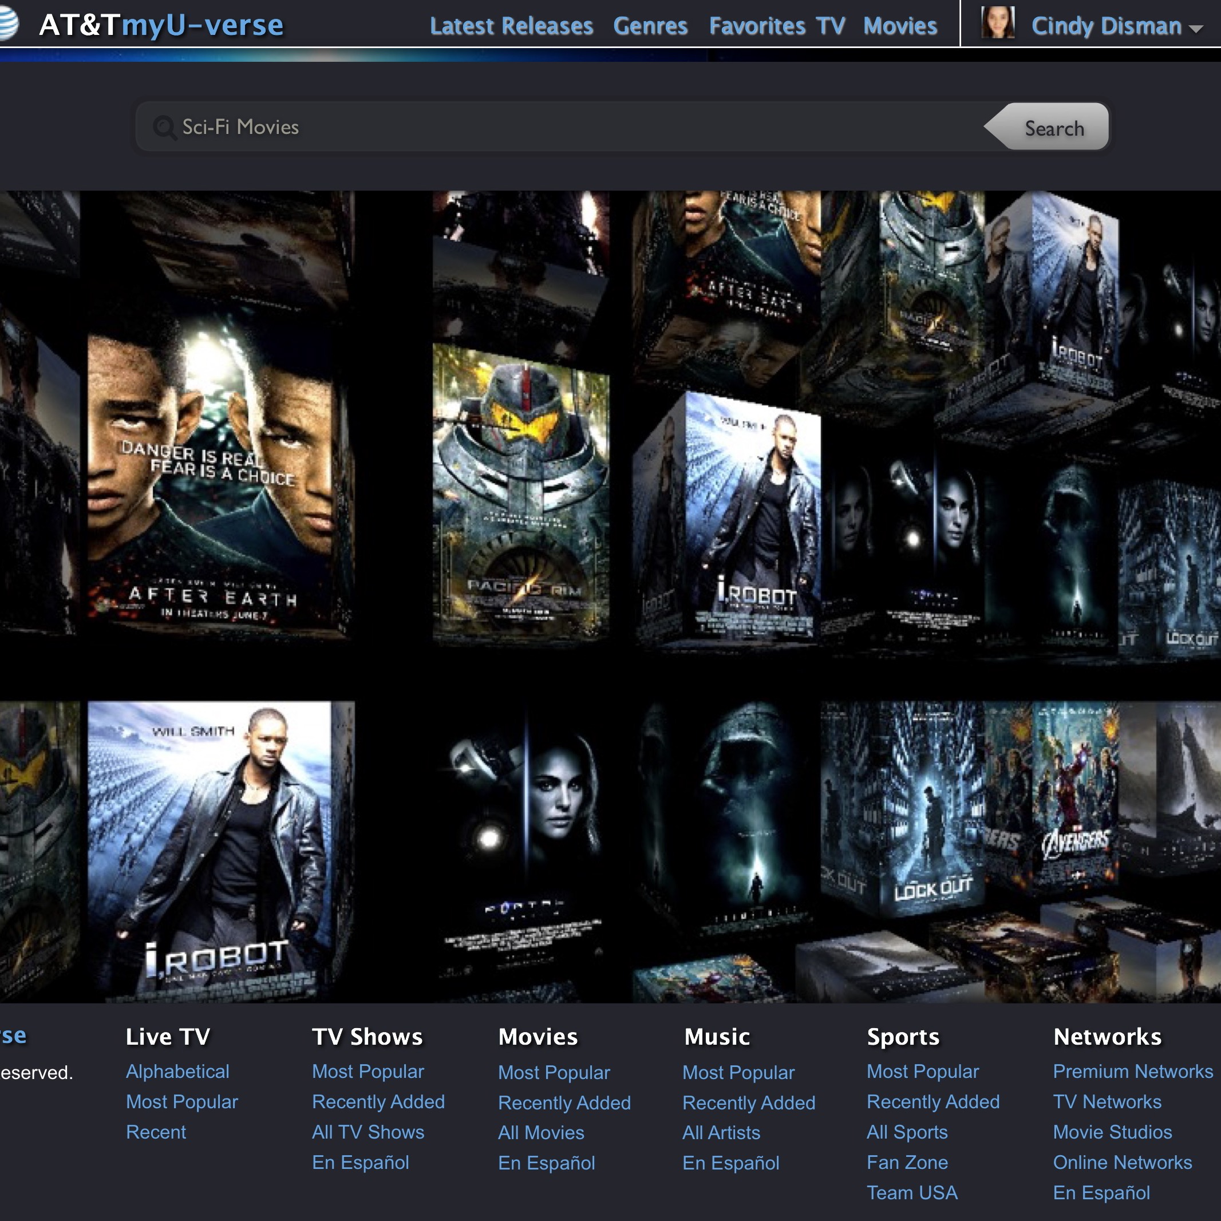The height and width of the screenshot is (1221, 1221).
Task: Open Most Popular under TV Shows
Action: [x=368, y=1071]
